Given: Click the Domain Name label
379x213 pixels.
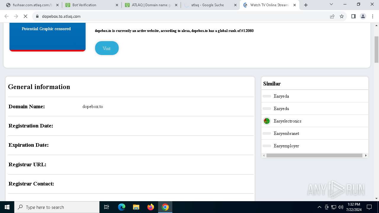Looking at the screenshot, I should click(x=27, y=106).
